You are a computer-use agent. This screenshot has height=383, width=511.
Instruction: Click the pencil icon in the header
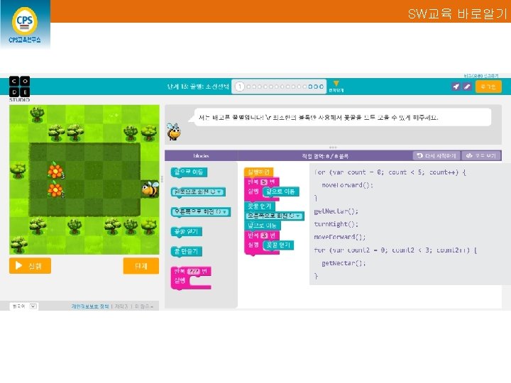(x=467, y=87)
